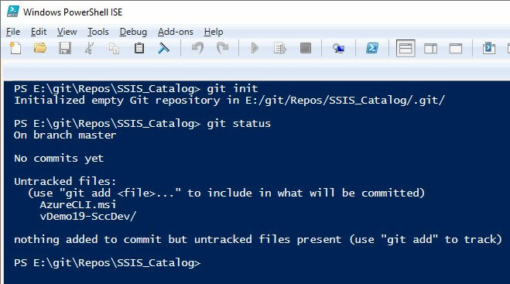Viewport: 510px width, 284px height.
Task: Clear the console pane icon
Action: [x=163, y=48]
